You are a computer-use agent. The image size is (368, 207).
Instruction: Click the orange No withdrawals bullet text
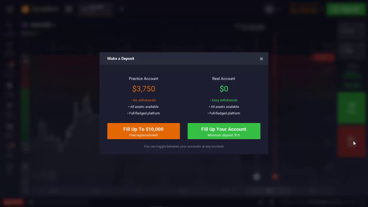pyautogui.click(x=143, y=100)
